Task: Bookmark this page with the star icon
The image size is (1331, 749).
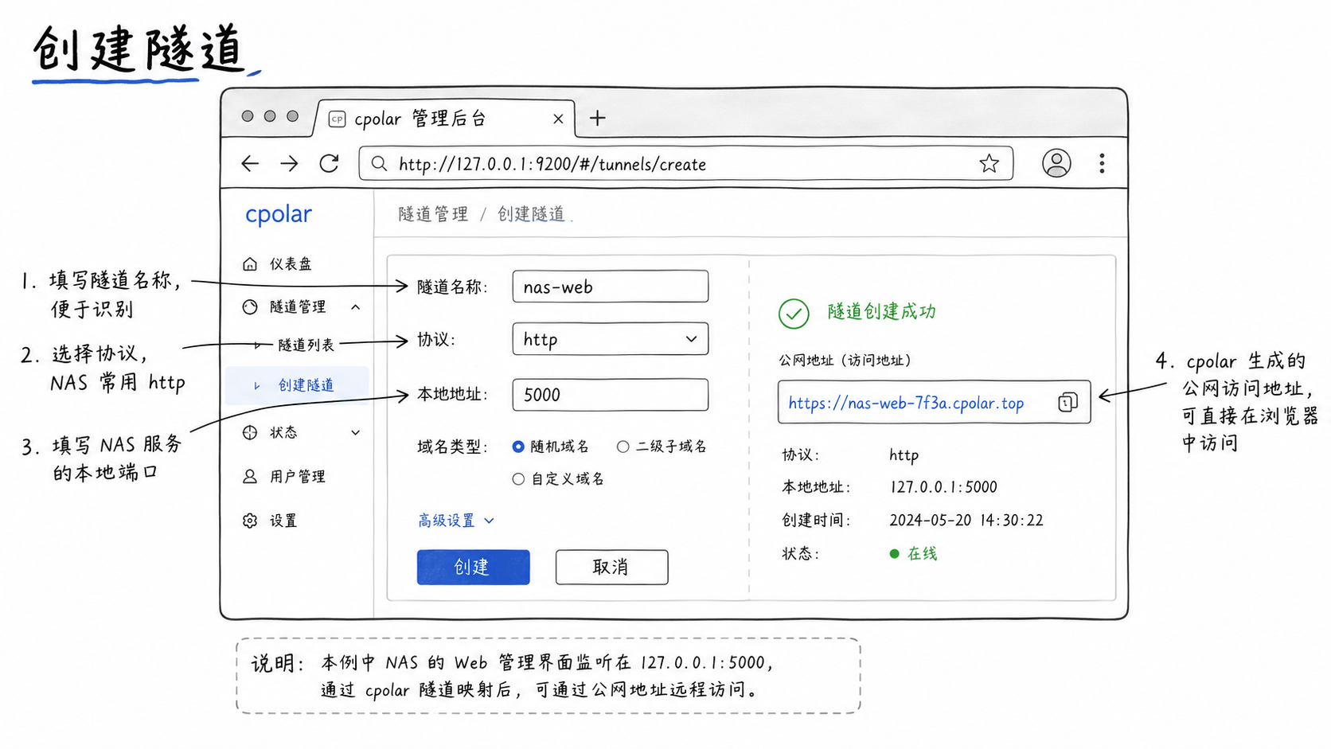Action: click(x=989, y=164)
